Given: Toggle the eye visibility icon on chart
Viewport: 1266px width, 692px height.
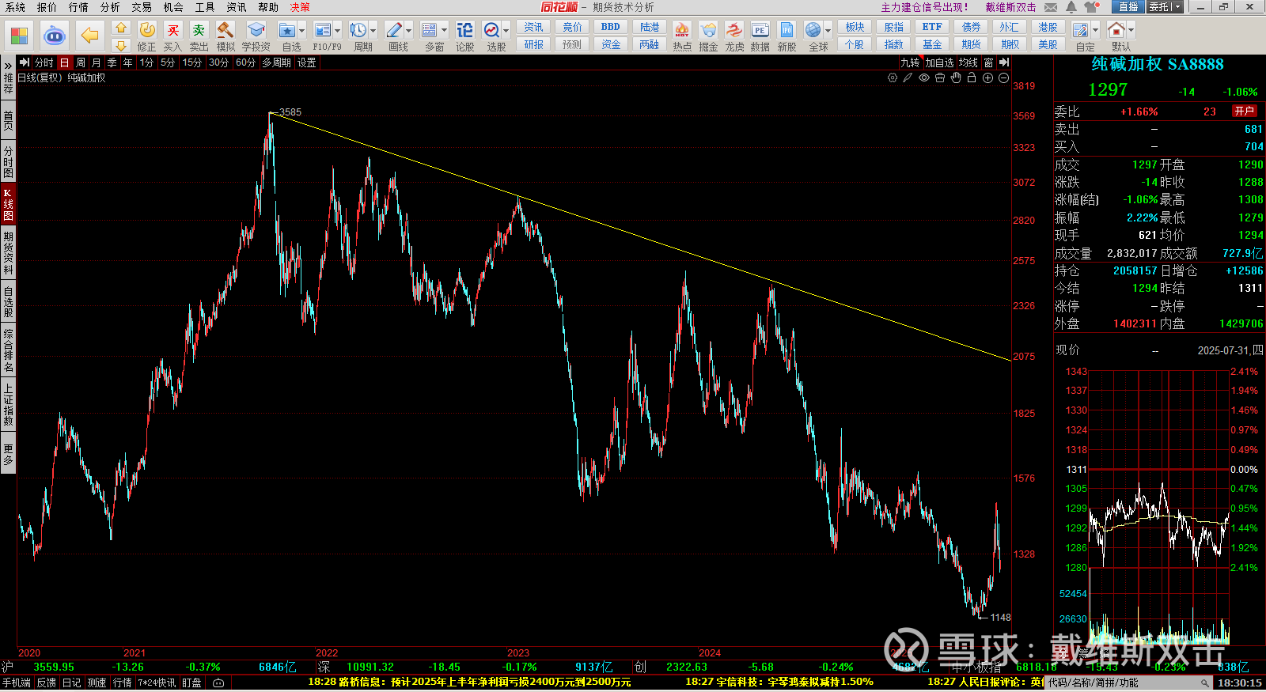Looking at the screenshot, I should [924, 78].
